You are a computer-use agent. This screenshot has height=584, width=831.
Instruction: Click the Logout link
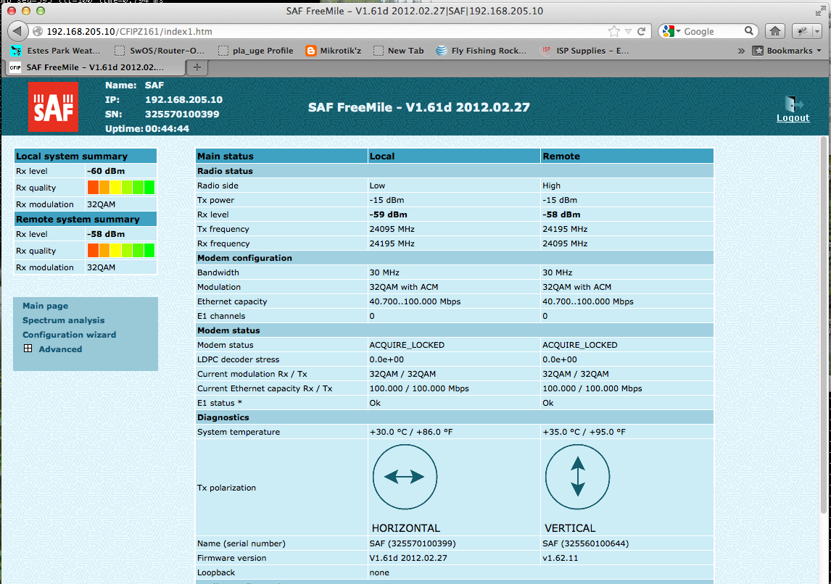[x=793, y=118]
